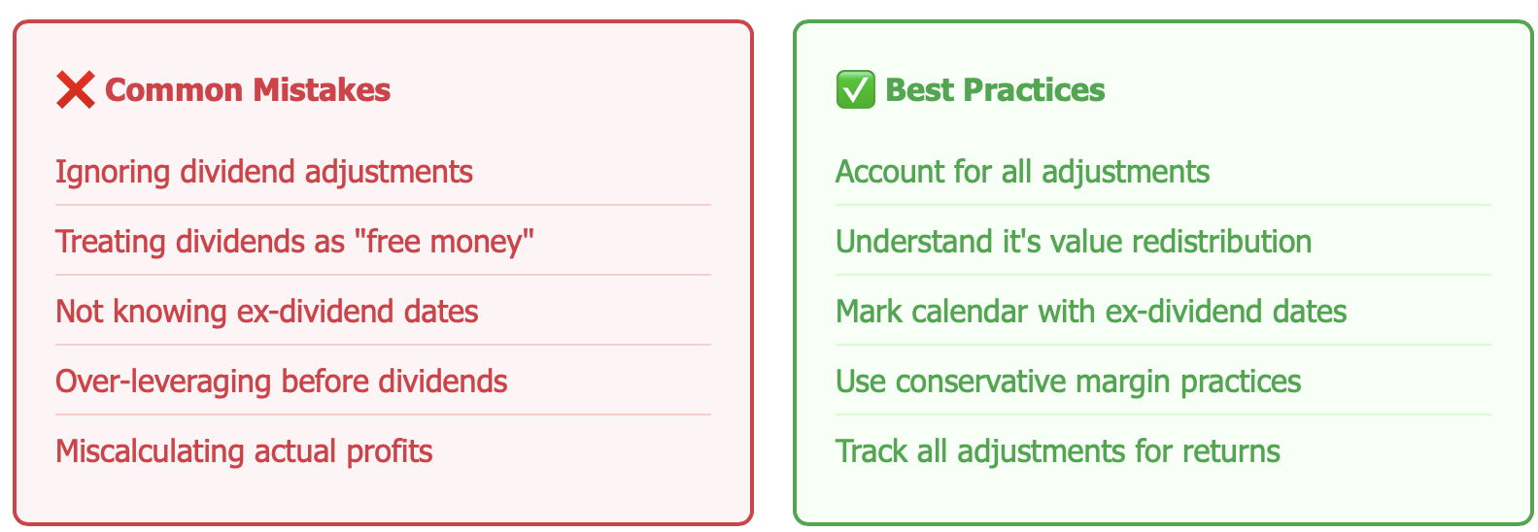1538x532 pixels.
Task: Choose 'Mark calendar with ex-dividend dates'
Action: [x=1090, y=312]
